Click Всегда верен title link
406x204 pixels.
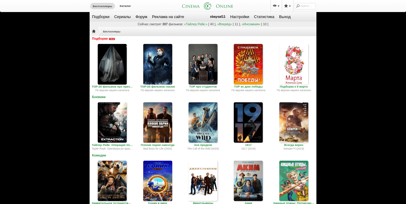tap(294, 145)
